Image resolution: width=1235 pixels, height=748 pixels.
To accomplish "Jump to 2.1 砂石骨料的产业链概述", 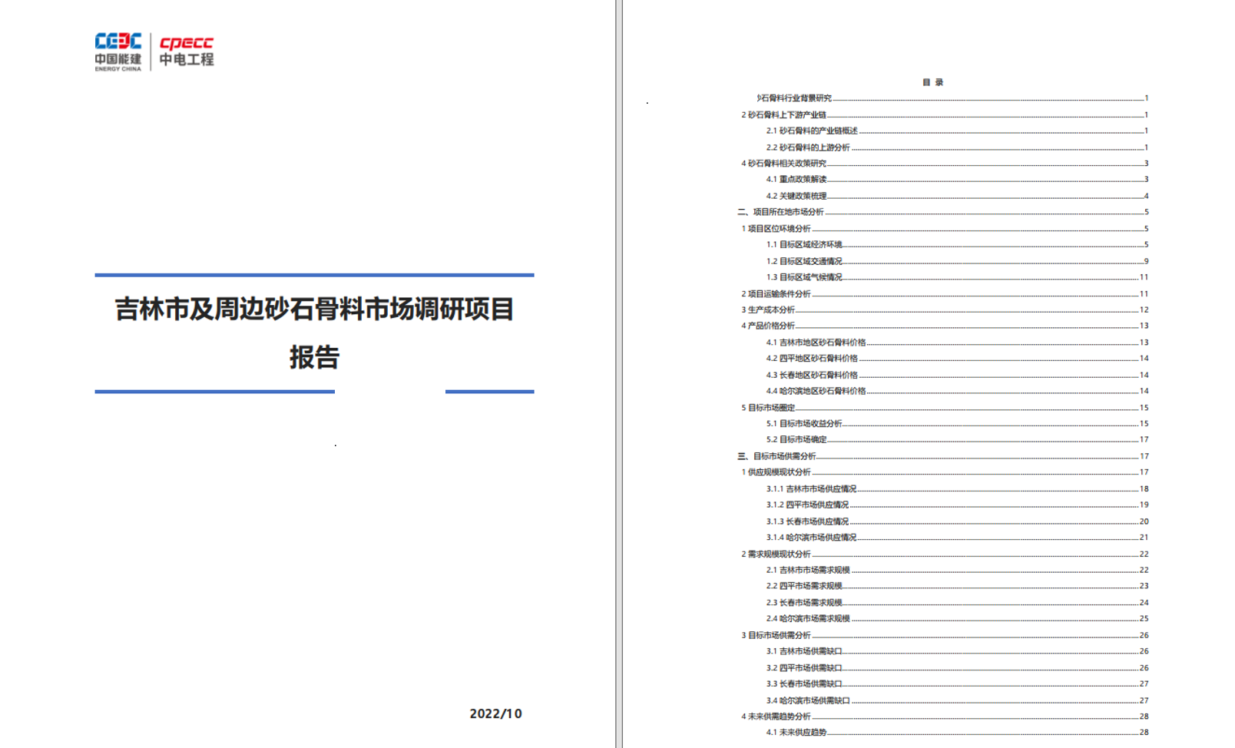I will (811, 131).
